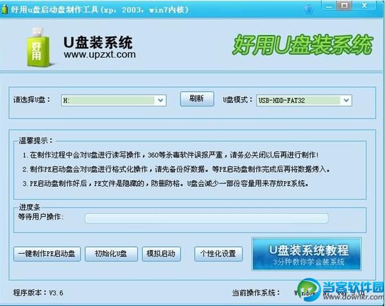
Task: Click the www.upzxt.com website link
Action: 100,54
